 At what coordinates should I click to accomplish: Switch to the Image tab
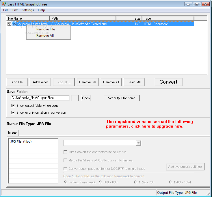[x=12, y=132]
